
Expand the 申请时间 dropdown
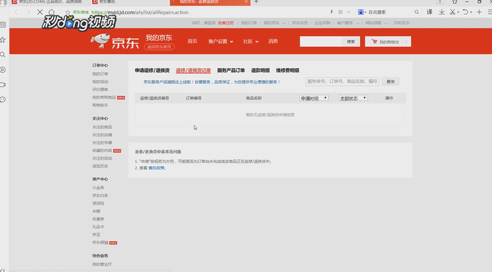[314, 98]
